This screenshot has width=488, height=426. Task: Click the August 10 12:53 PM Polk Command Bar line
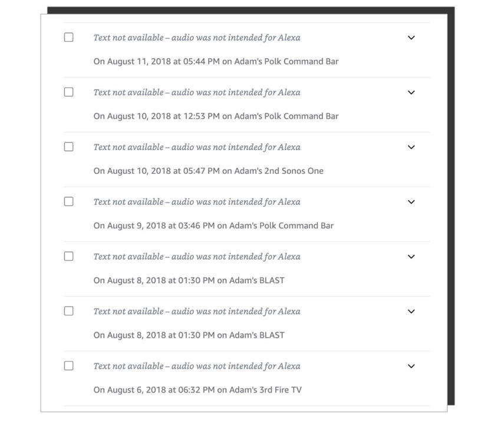click(216, 116)
